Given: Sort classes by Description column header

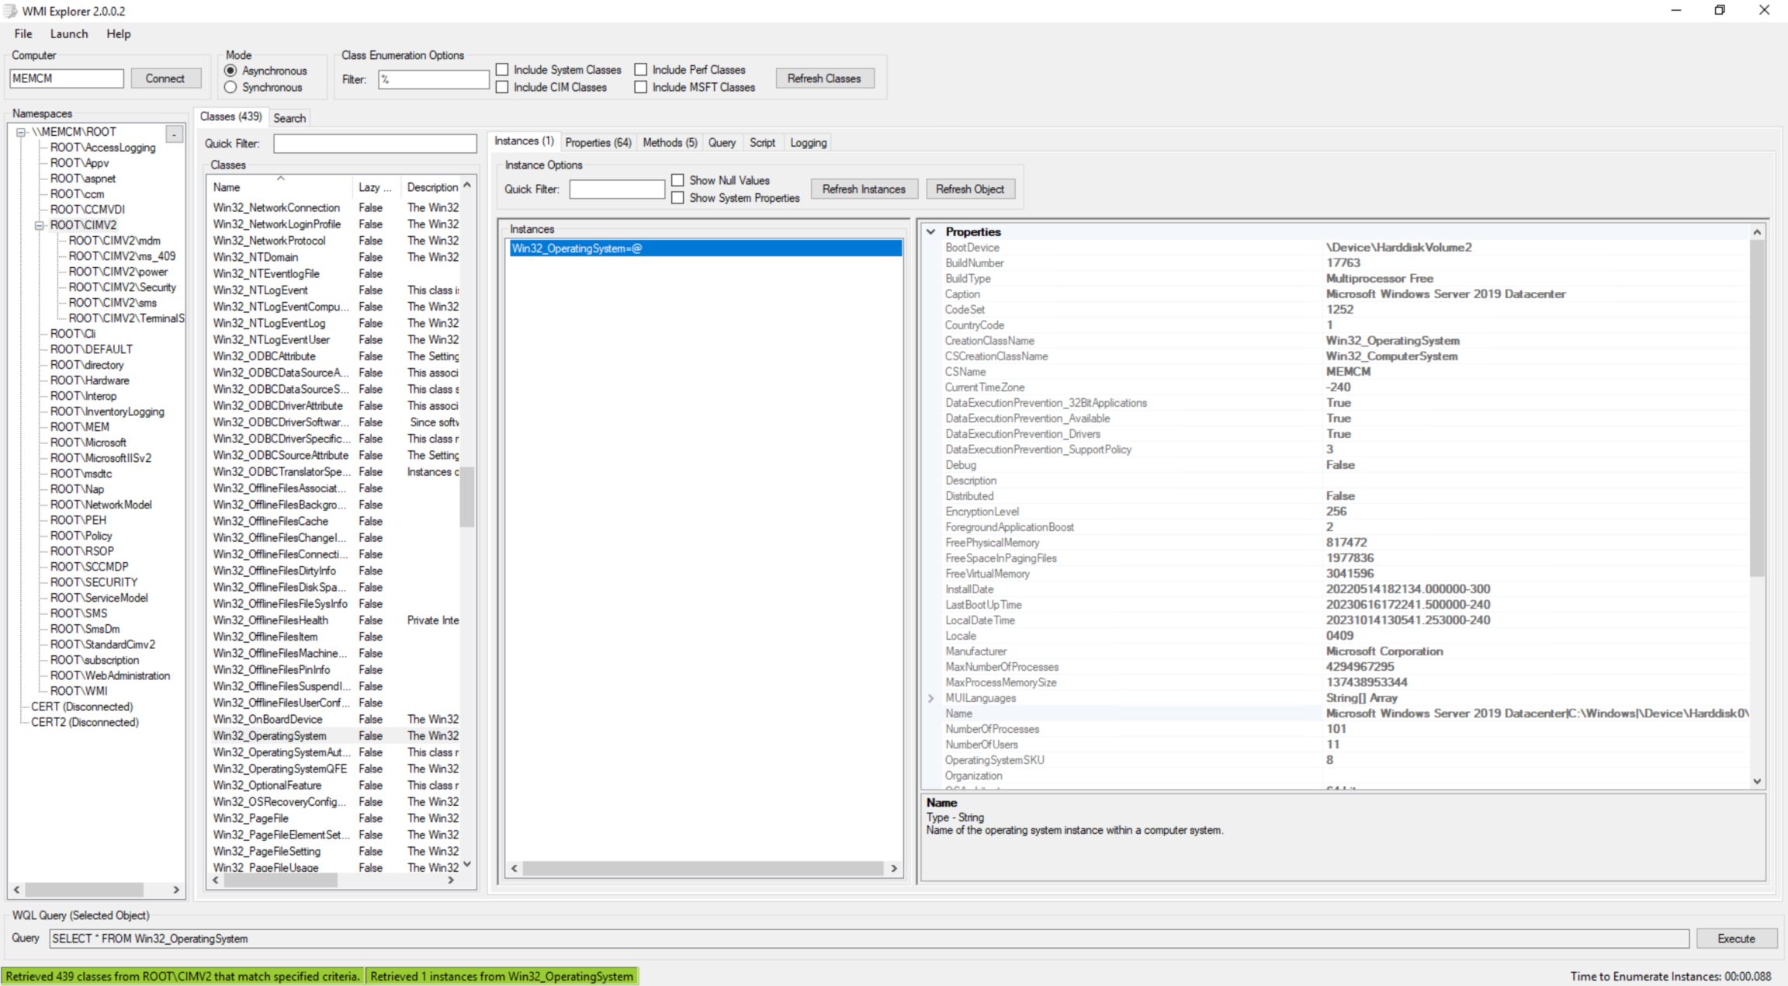Looking at the screenshot, I should pyautogui.click(x=431, y=187).
